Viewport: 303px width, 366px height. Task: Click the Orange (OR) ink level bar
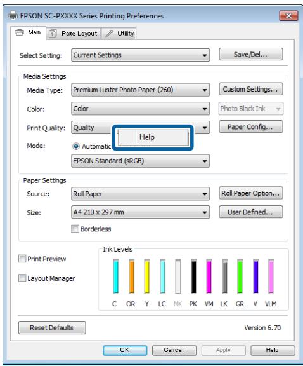(x=132, y=276)
